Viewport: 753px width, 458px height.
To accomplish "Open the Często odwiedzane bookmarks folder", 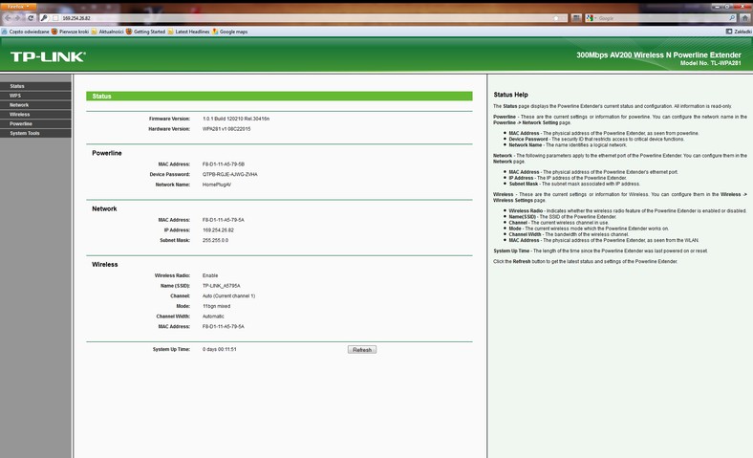I will tap(26, 32).
